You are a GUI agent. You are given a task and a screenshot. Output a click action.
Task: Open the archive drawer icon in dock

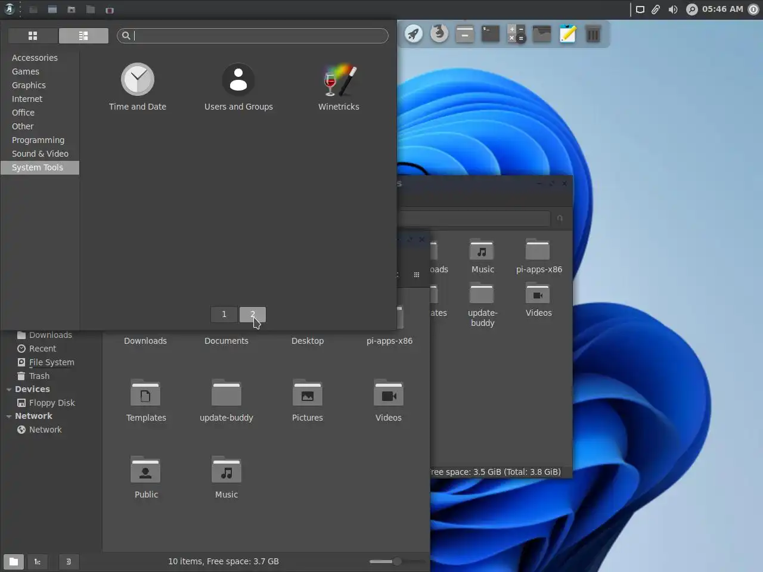click(x=465, y=34)
